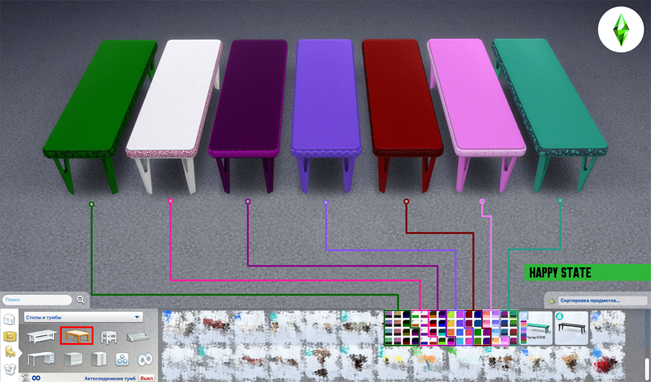Open Build mode house icon in sidebar

coord(9,320)
